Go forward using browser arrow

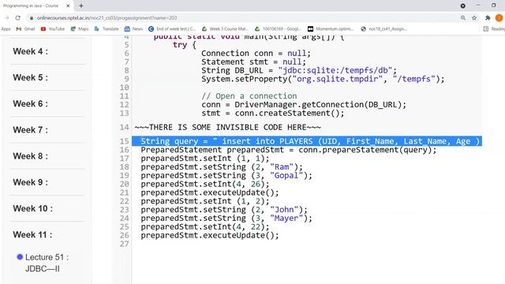(x=6, y=18)
